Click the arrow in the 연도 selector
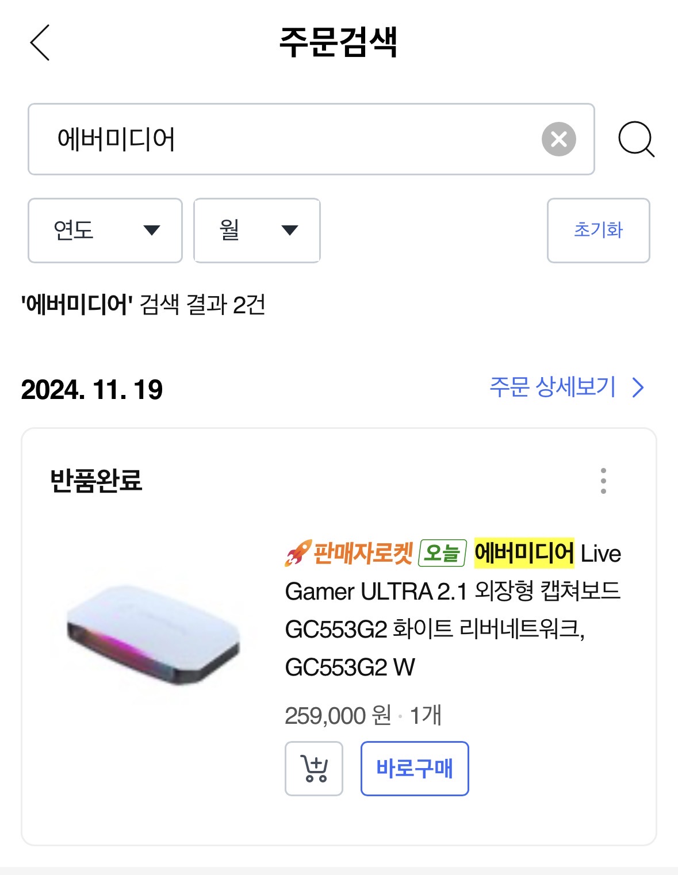The width and height of the screenshot is (678, 875). 152,231
